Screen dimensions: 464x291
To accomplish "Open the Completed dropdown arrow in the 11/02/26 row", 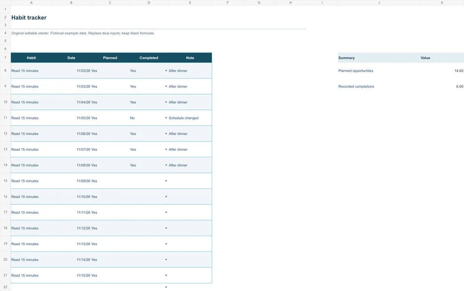I will (x=166, y=71).
